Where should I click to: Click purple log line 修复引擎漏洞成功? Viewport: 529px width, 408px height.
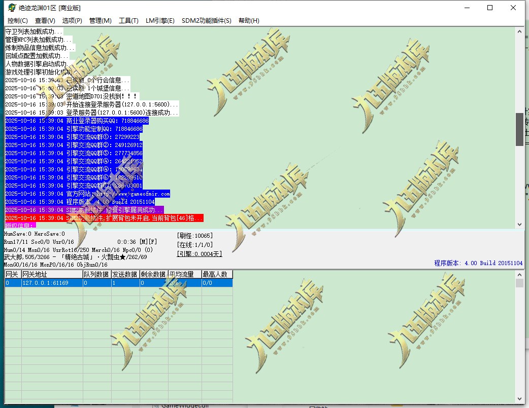pos(84,210)
